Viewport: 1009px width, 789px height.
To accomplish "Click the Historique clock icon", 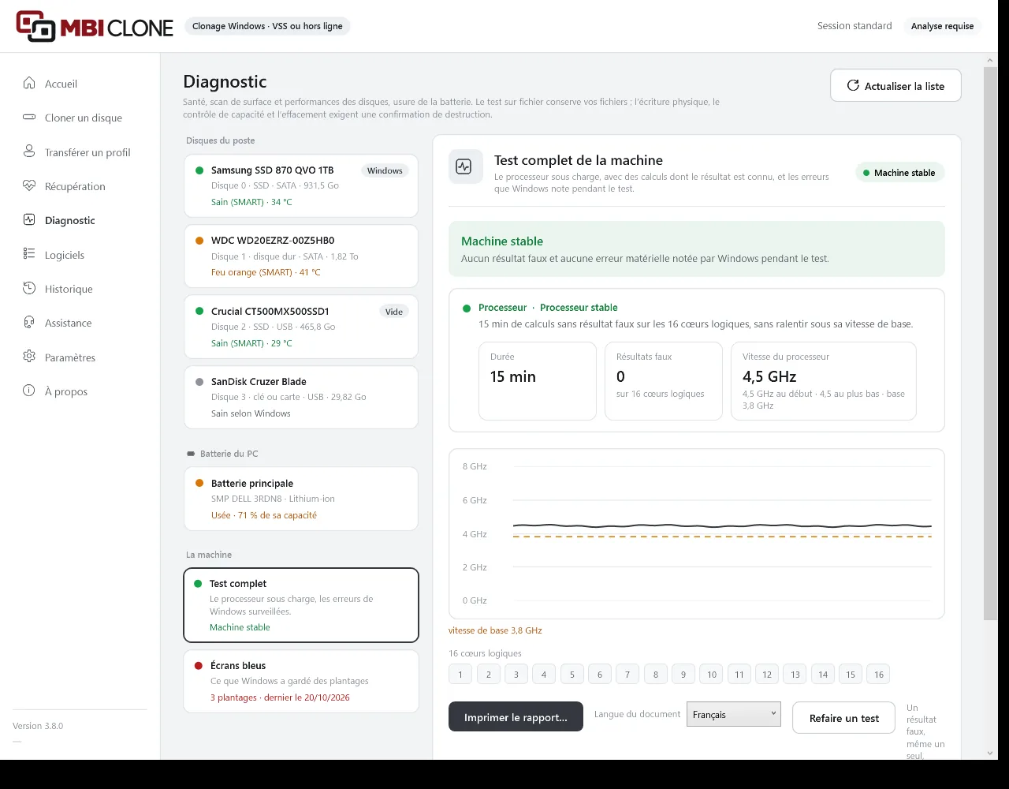I will click(x=29, y=289).
